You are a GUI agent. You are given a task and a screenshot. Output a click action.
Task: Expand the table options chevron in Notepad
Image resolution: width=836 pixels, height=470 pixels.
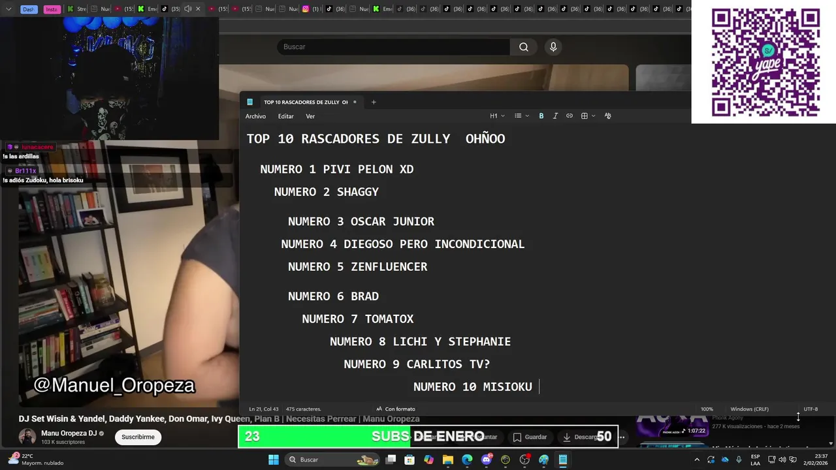593,116
